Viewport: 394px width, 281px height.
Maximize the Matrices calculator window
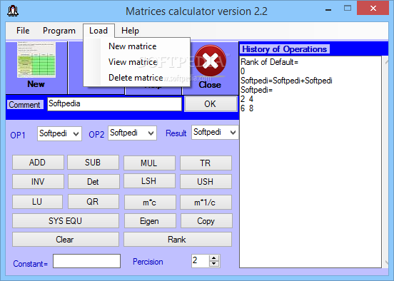click(x=348, y=9)
